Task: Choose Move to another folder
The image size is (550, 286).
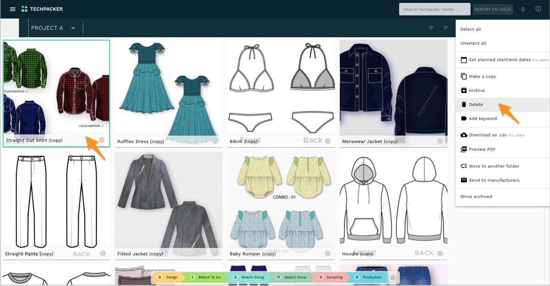Action: 503,166
